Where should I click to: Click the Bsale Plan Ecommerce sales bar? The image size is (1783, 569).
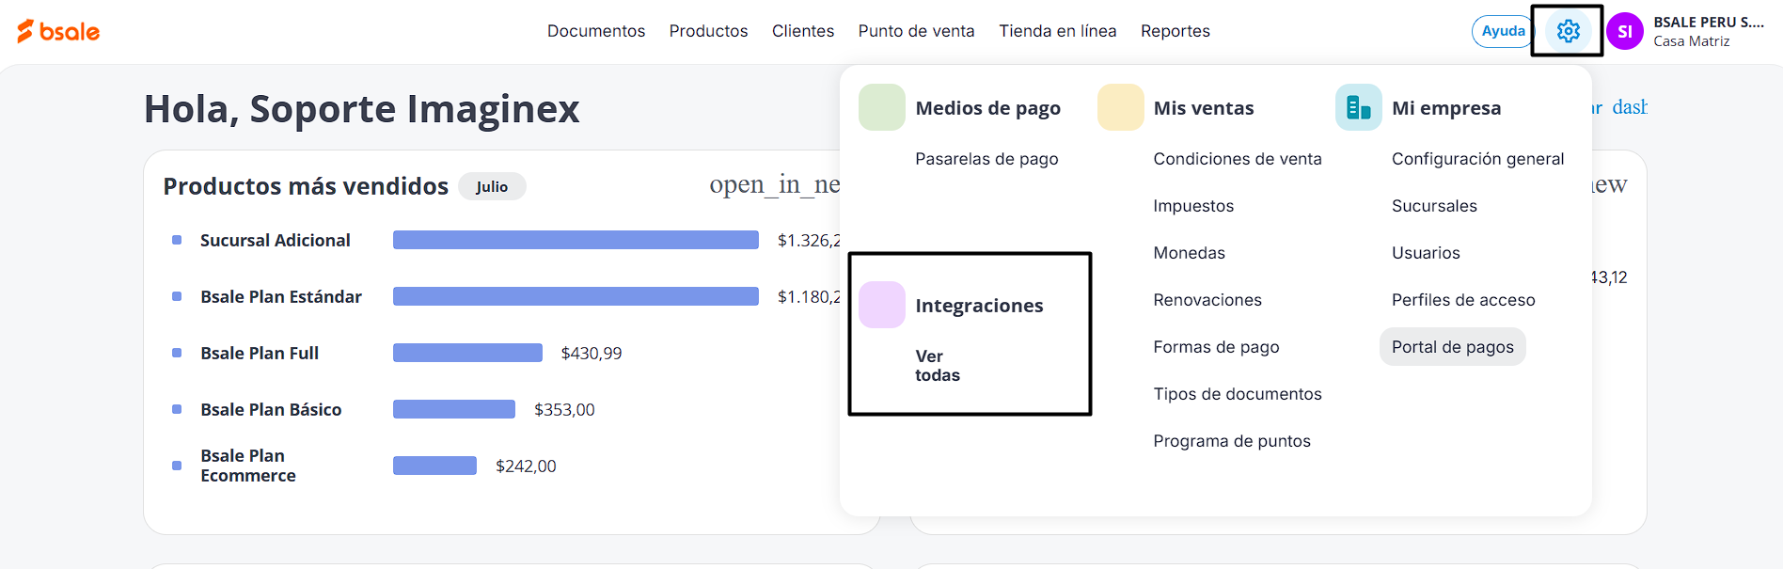(434, 466)
